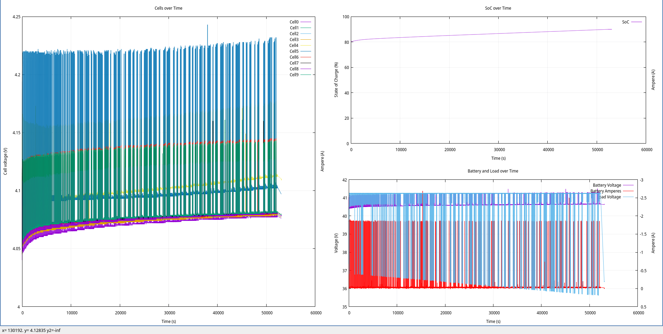Click the Ampere (A) label right of cells plot

(323, 161)
